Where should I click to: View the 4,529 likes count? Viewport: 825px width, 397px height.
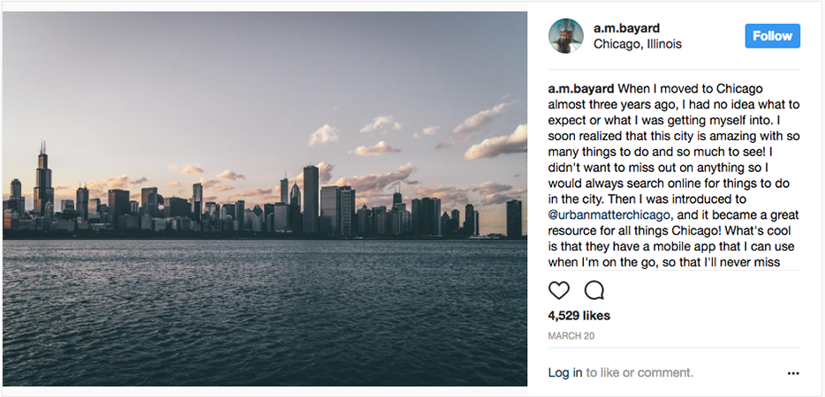579,316
